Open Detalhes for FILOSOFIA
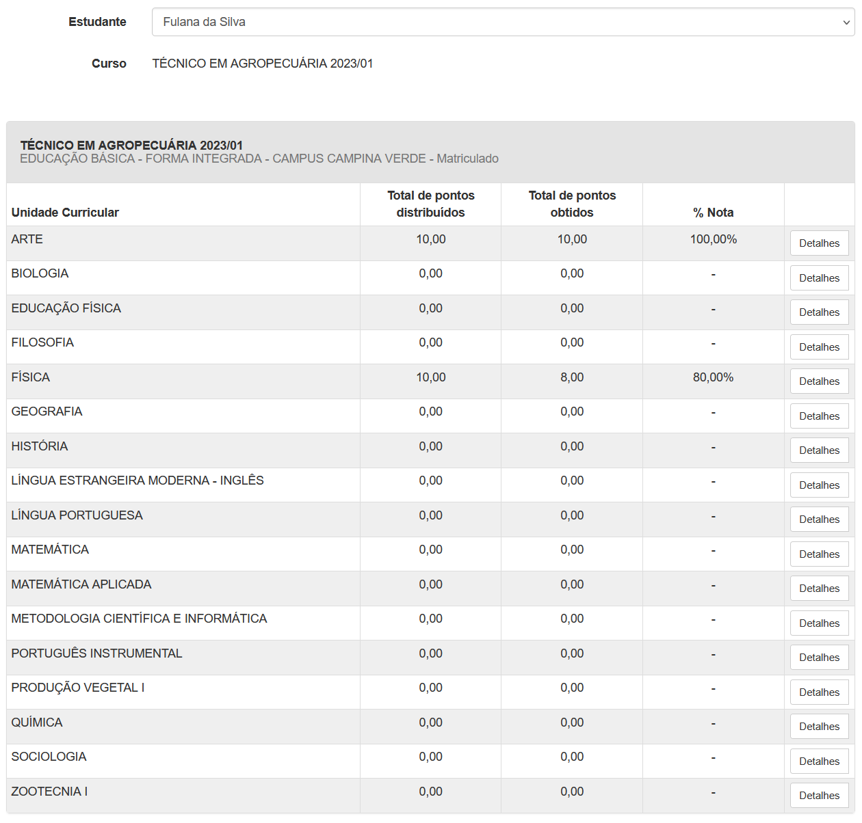Viewport: 862px width, 823px height. point(819,347)
